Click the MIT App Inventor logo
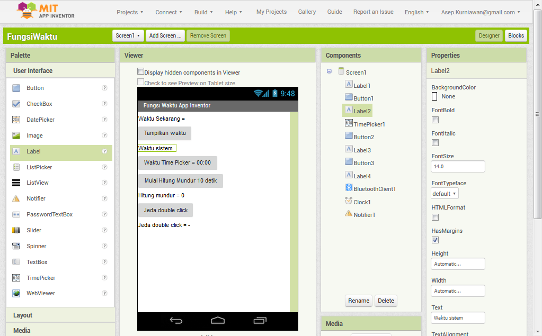The height and width of the screenshot is (336, 542). 46,11
